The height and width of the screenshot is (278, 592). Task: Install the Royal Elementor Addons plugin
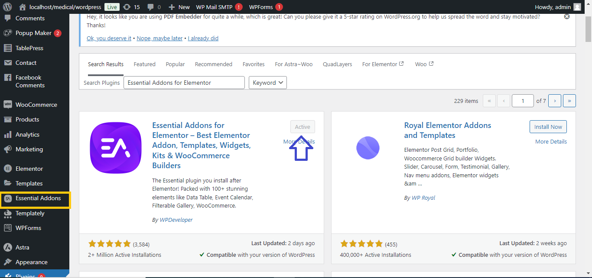pyautogui.click(x=548, y=127)
